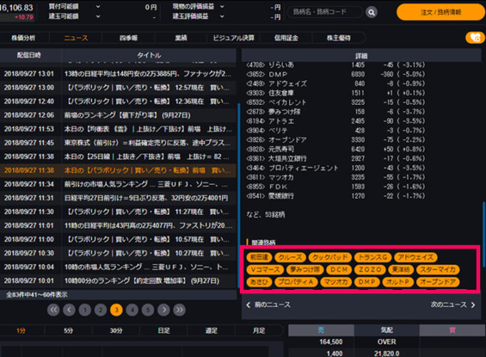The width and height of the screenshot is (486, 357).
Task: Click the タイトル column header
Action: tap(148, 55)
